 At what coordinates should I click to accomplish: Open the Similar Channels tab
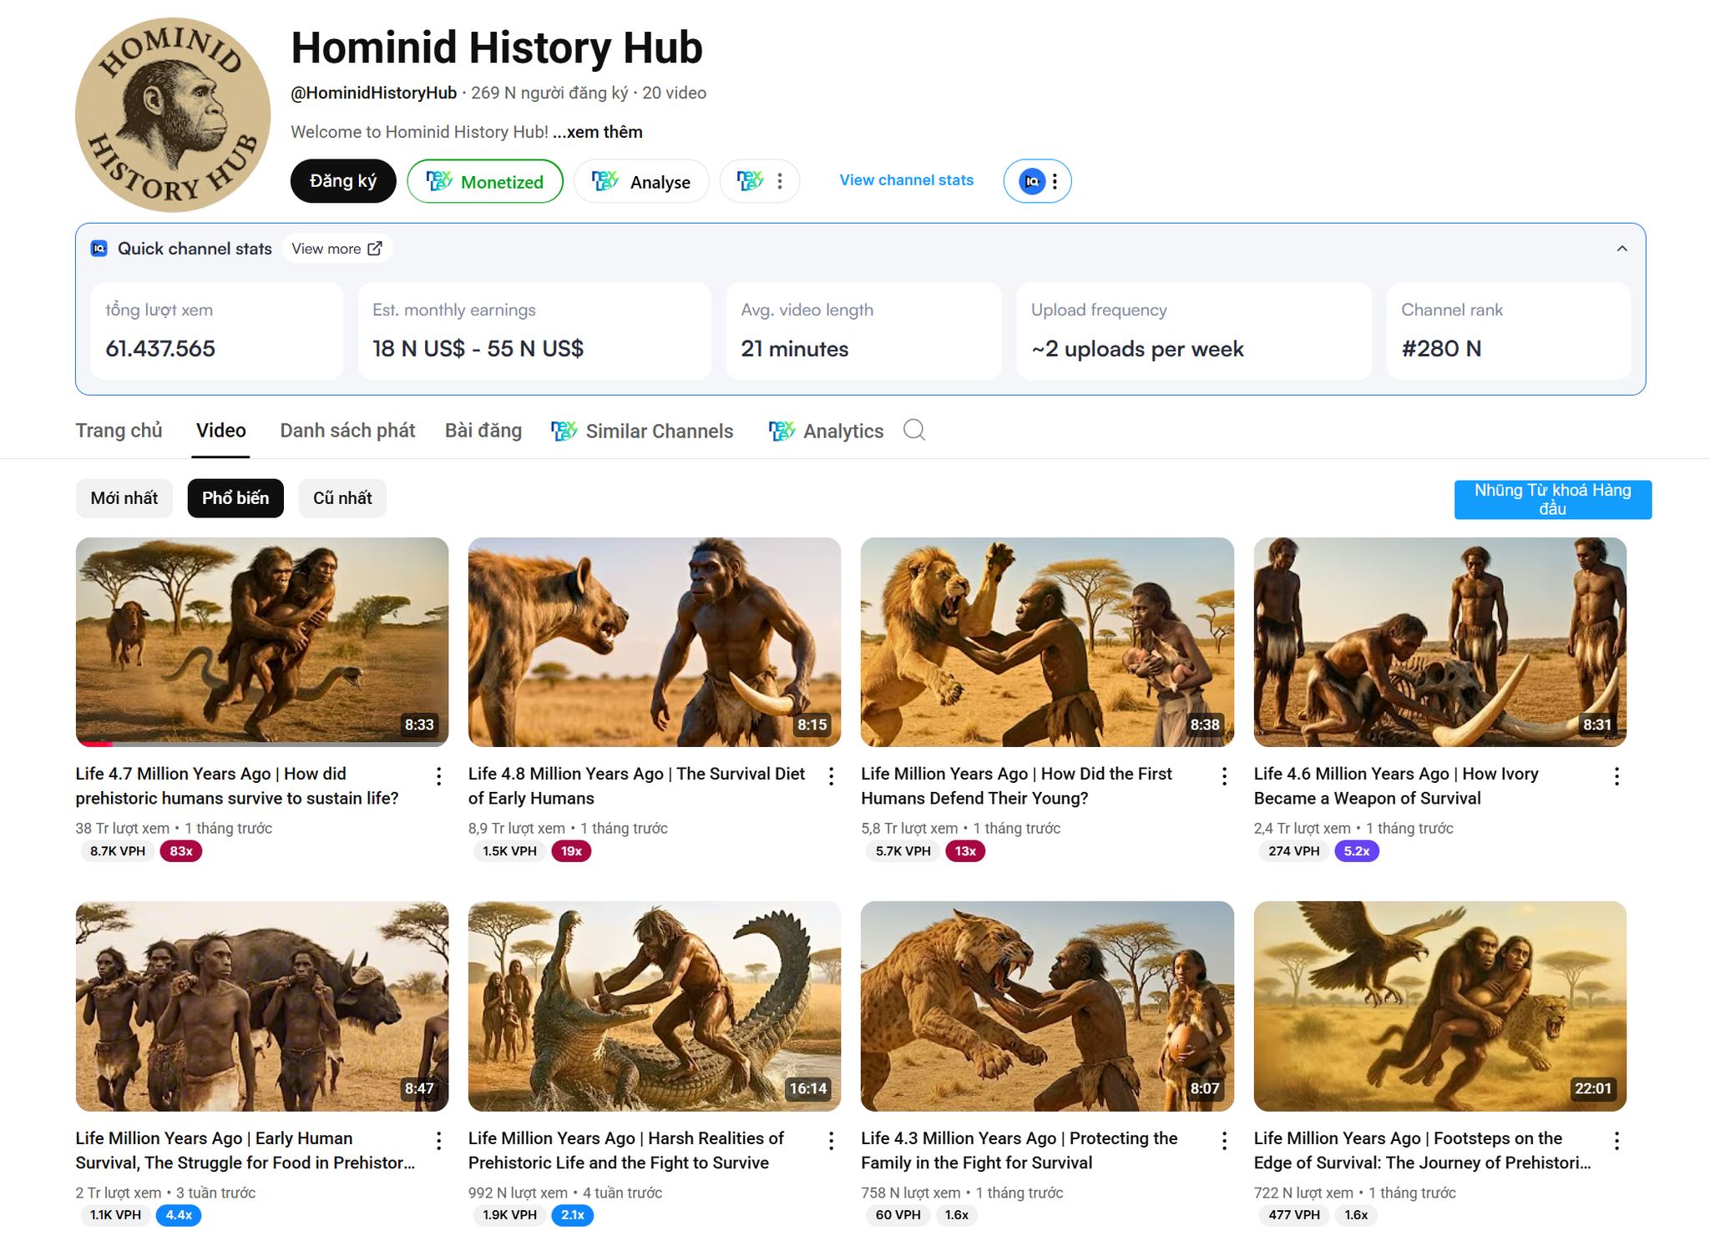click(642, 431)
